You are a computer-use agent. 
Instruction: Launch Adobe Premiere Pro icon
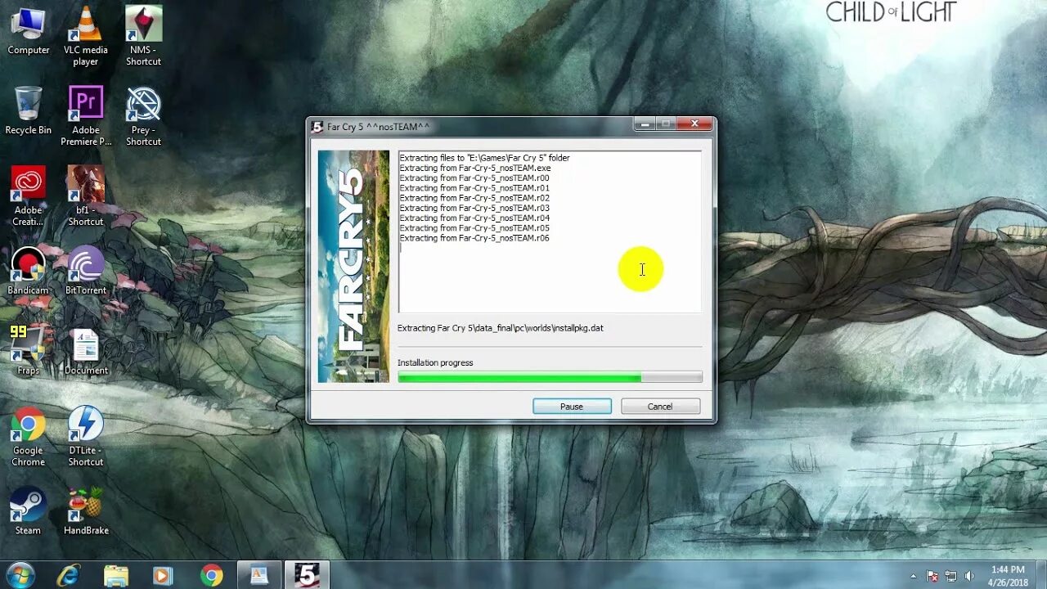pos(86,115)
